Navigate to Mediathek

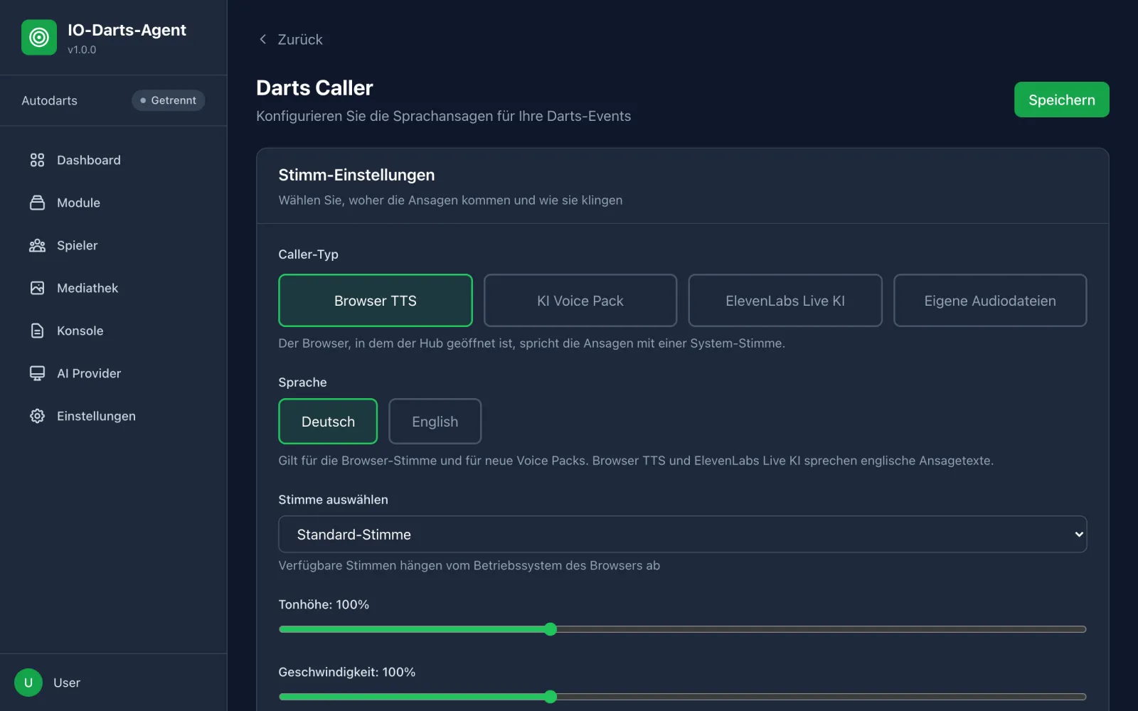tap(87, 288)
